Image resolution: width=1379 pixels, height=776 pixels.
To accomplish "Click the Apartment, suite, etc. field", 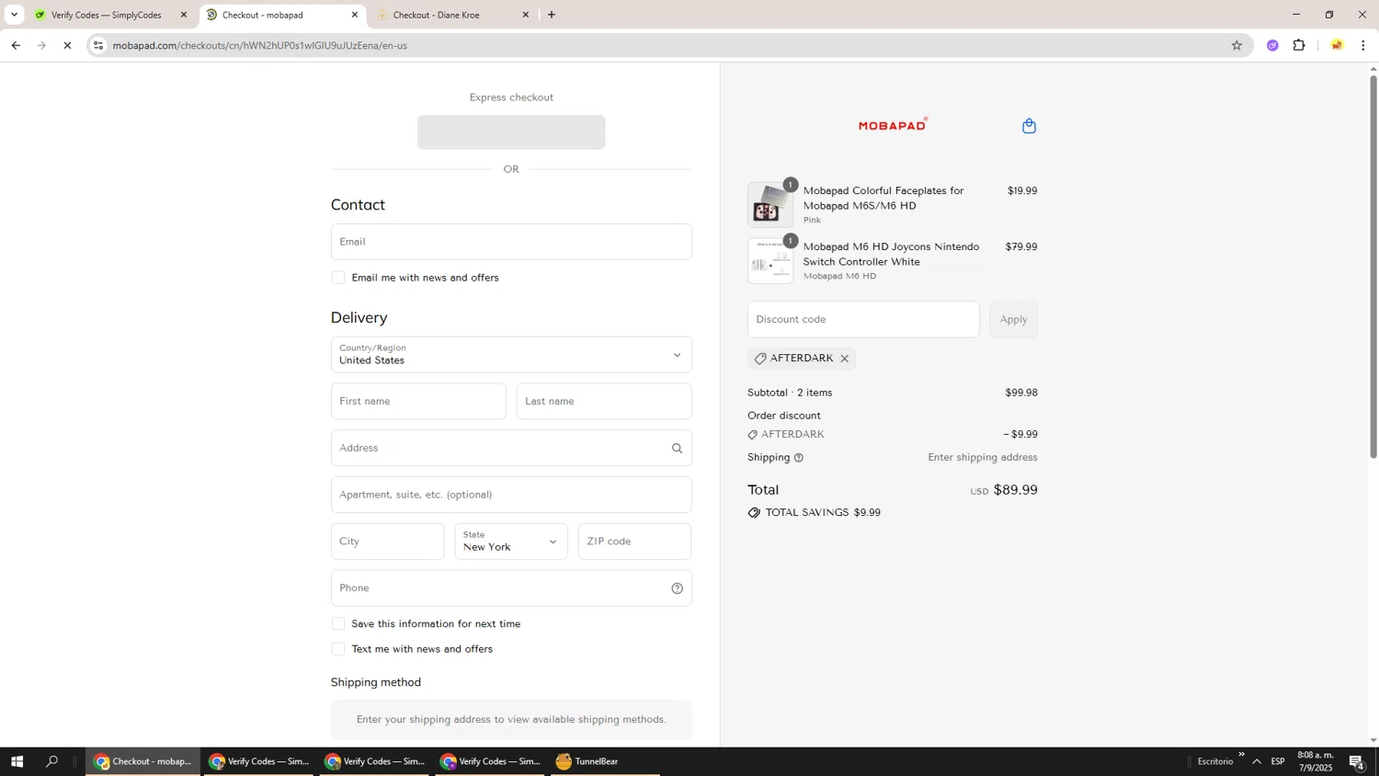I will (x=511, y=495).
